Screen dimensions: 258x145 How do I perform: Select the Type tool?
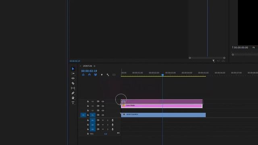tap(73, 103)
